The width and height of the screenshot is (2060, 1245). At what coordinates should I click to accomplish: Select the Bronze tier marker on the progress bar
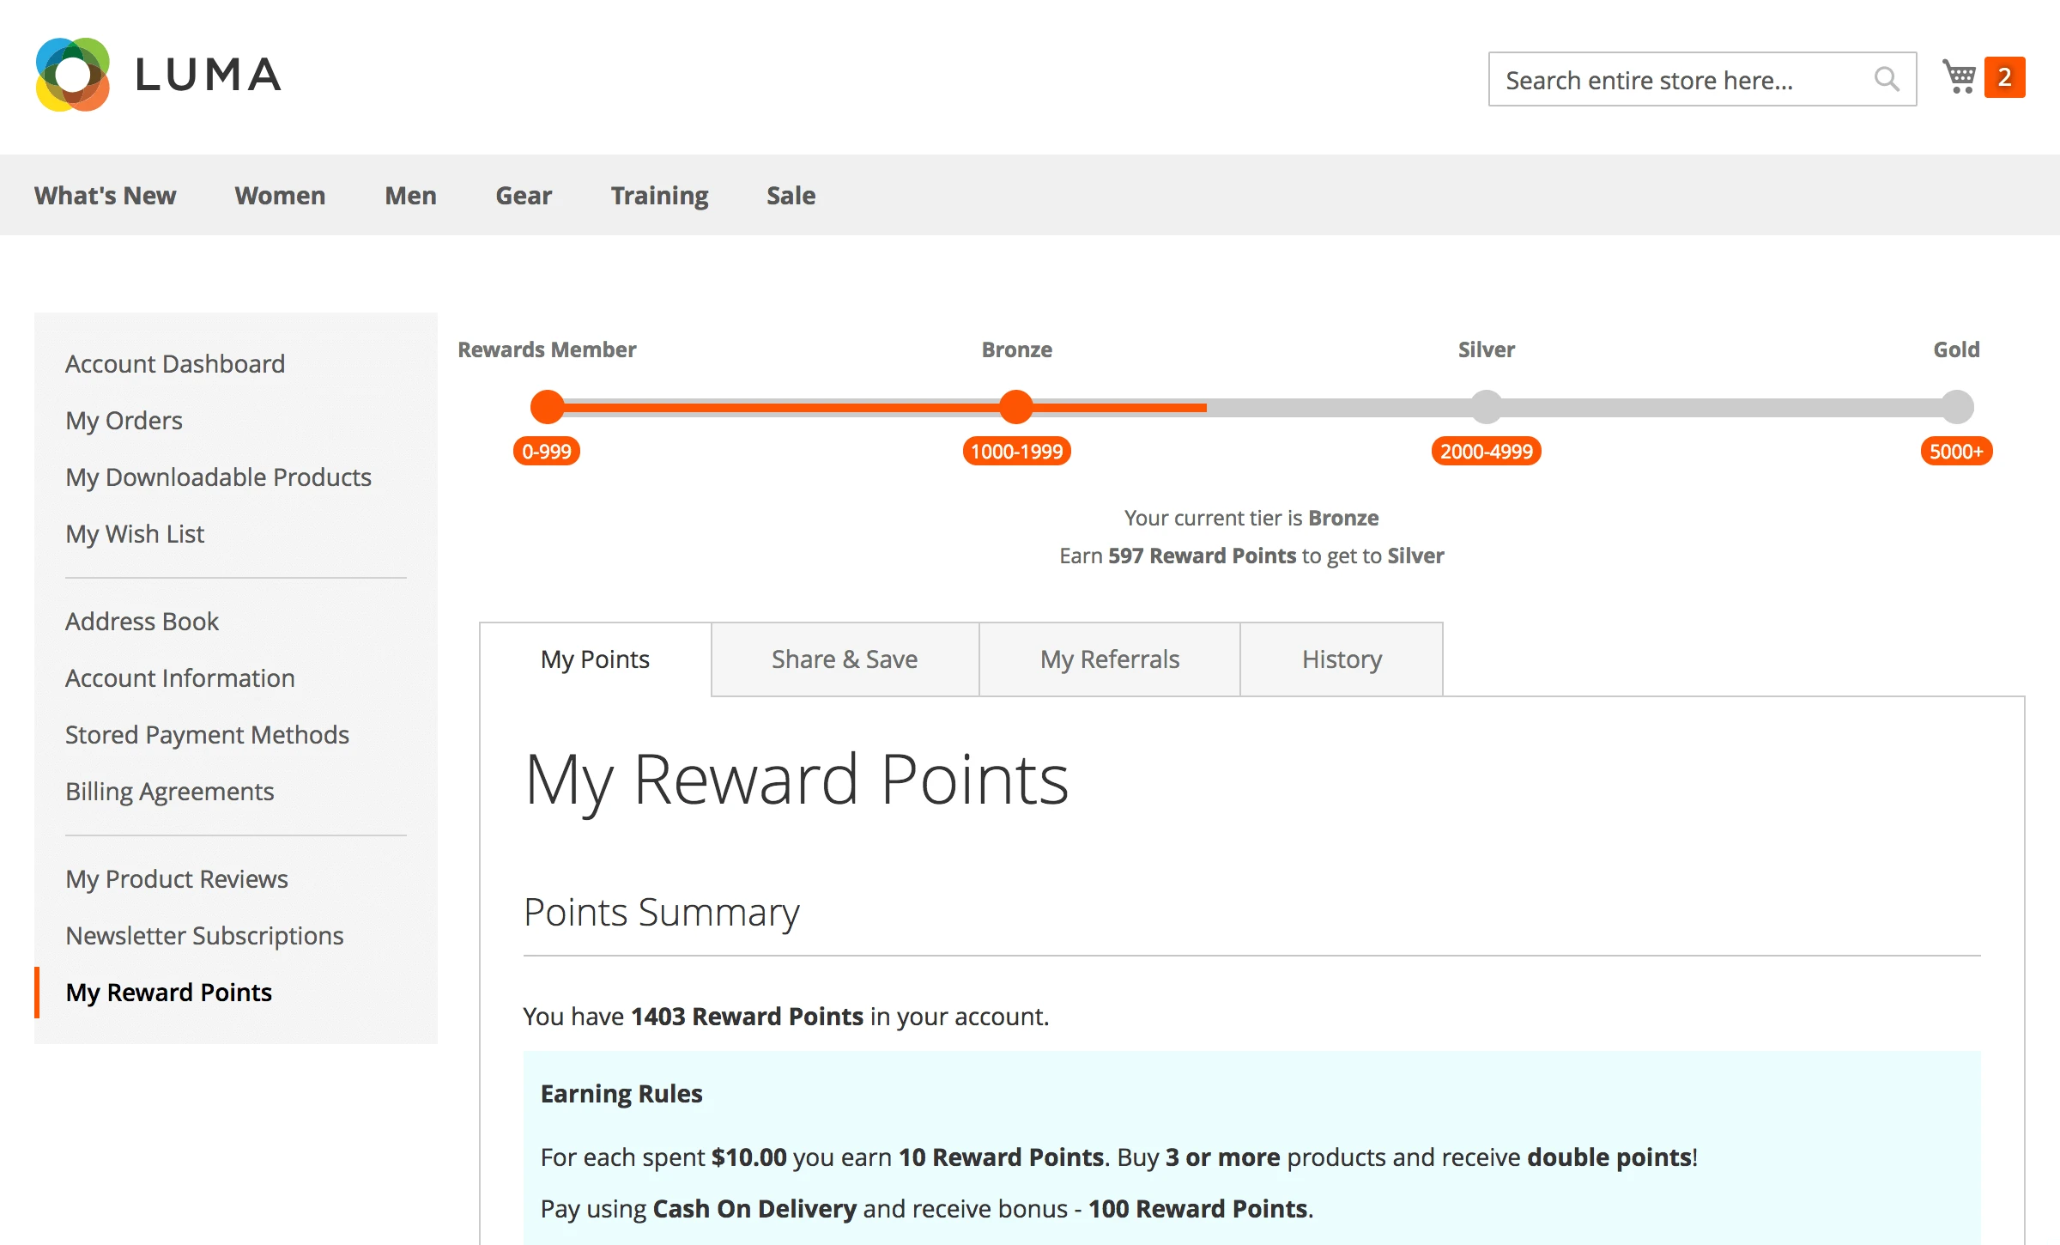[1016, 407]
